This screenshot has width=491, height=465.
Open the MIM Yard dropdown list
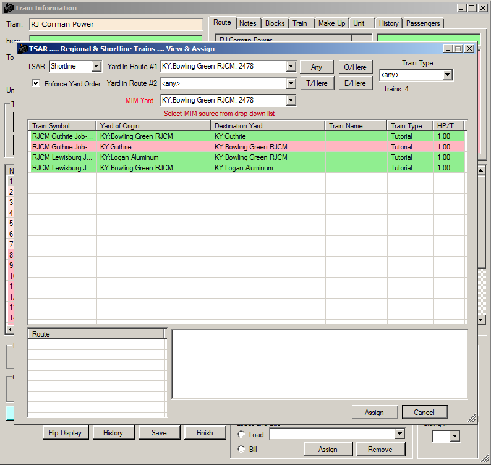click(x=291, y=100)
